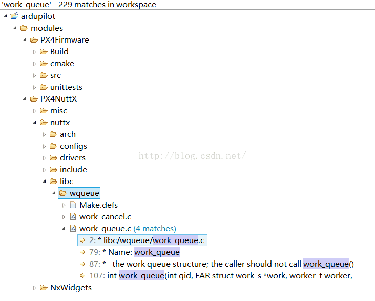Expand the include folder node
This screenshot has width=375, height=301.
pyautogui.click(x=44, y=170)
